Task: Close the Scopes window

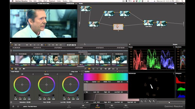Action: coord(129,44)
